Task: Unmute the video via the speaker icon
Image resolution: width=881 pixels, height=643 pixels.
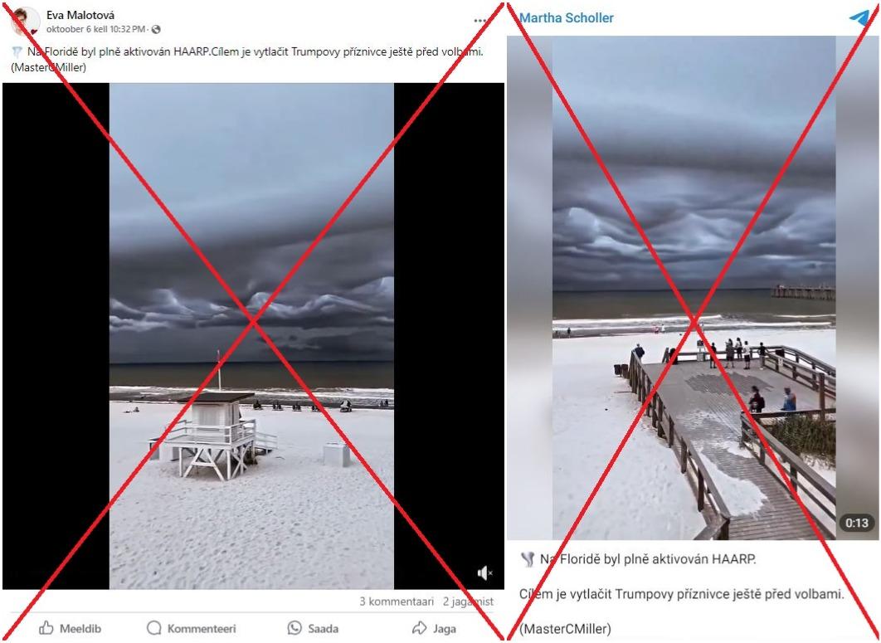Action: [x=484, y=572]
